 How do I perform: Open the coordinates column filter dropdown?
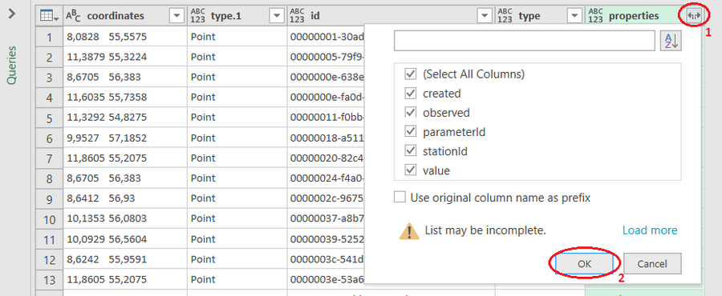pos(176,16)
